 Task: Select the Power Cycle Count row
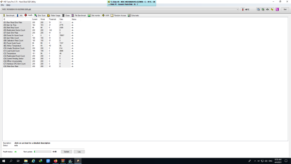pos(42,43)
